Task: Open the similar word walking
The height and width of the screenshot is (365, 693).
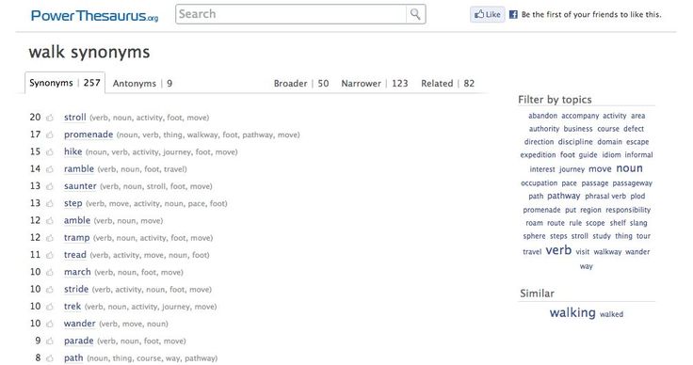Action: (x=572, y=312)
